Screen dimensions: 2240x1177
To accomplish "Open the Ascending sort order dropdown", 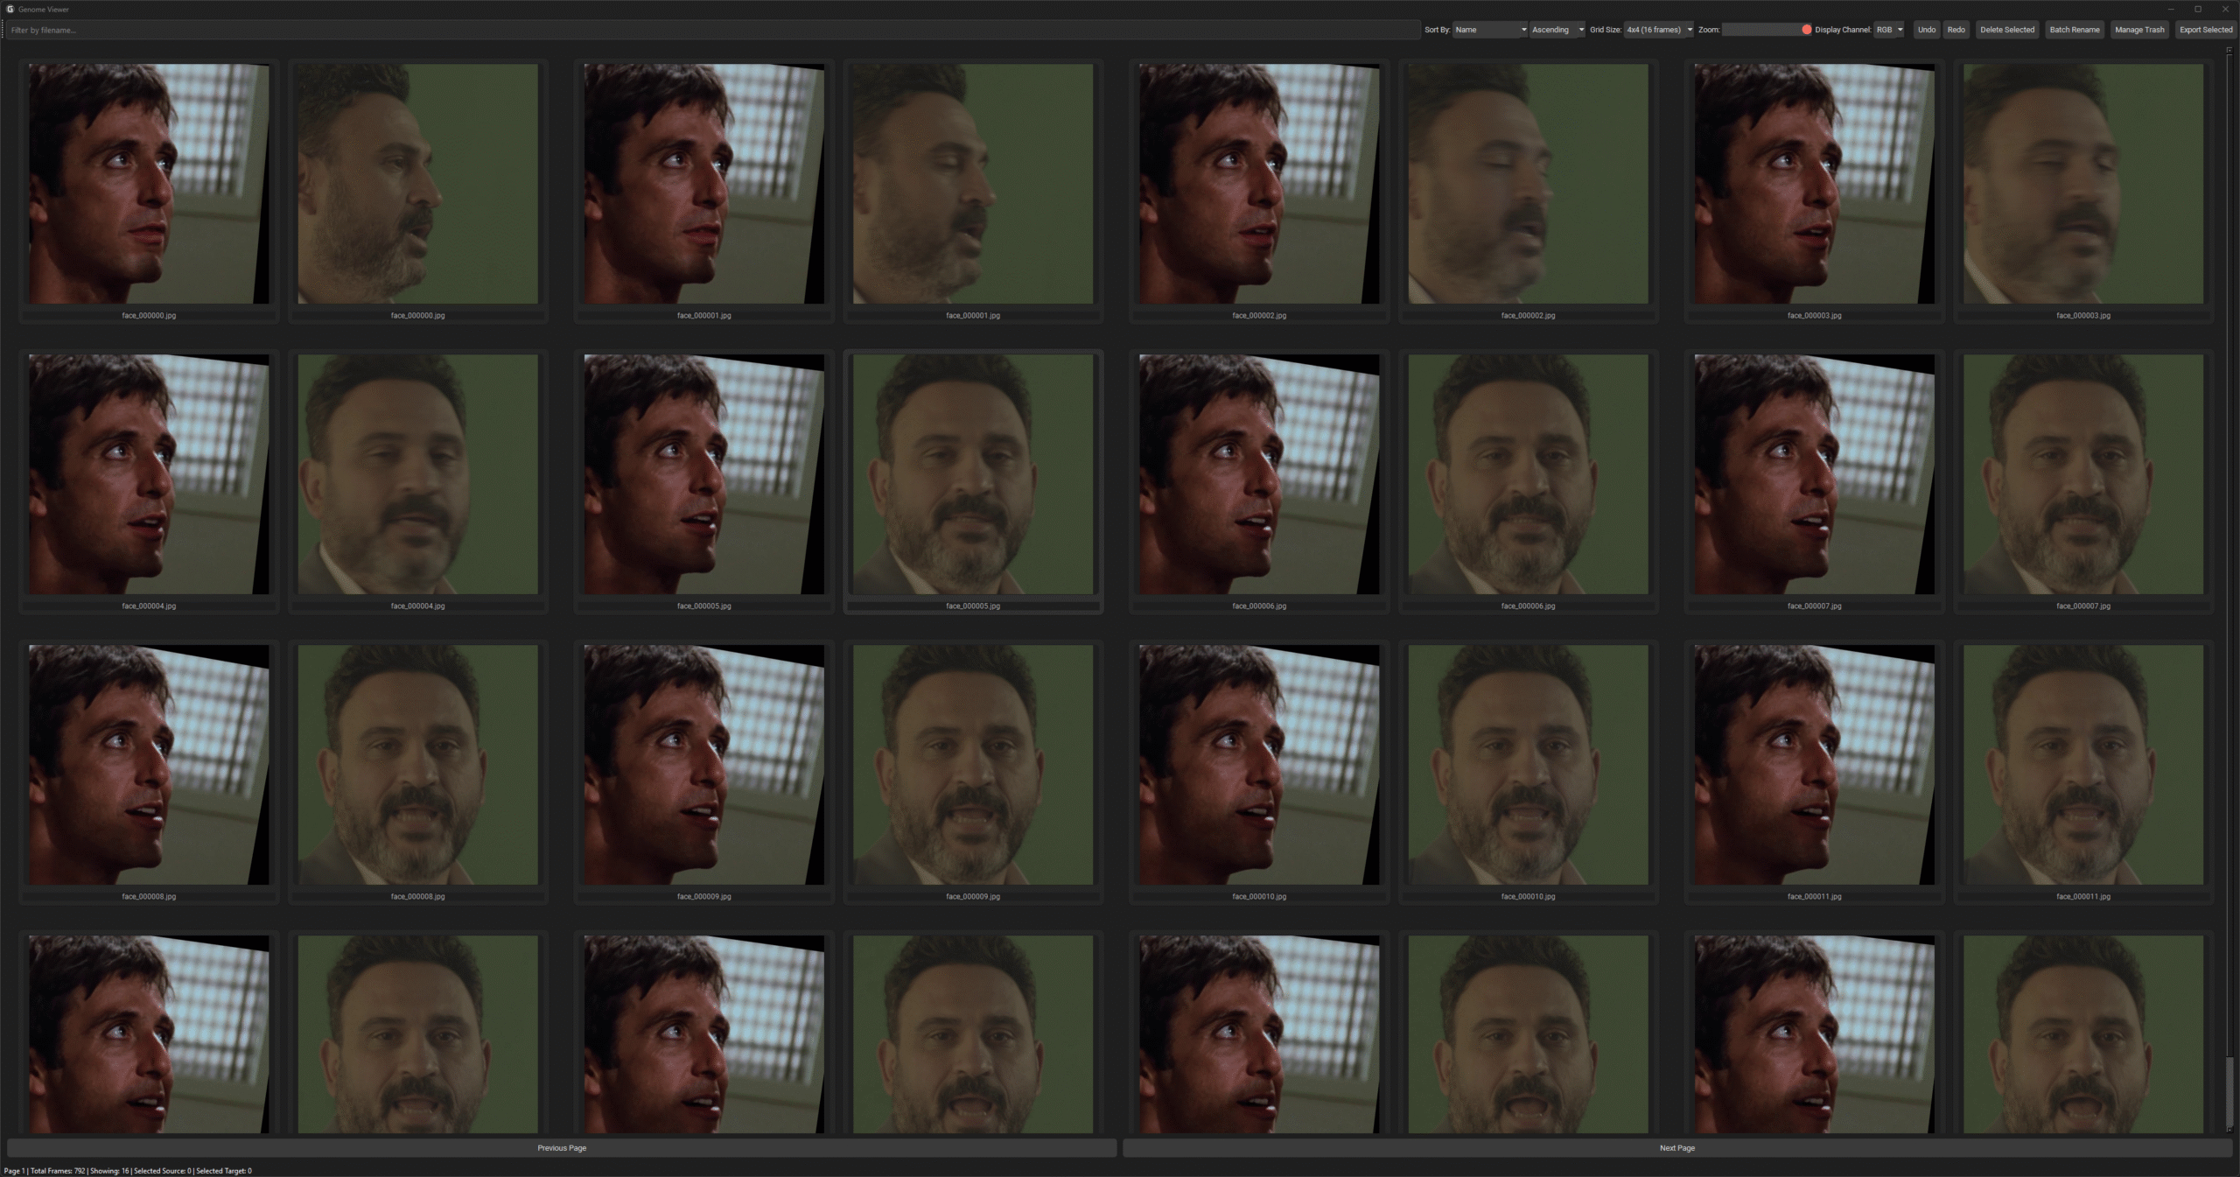I will tap(1557, 30).
